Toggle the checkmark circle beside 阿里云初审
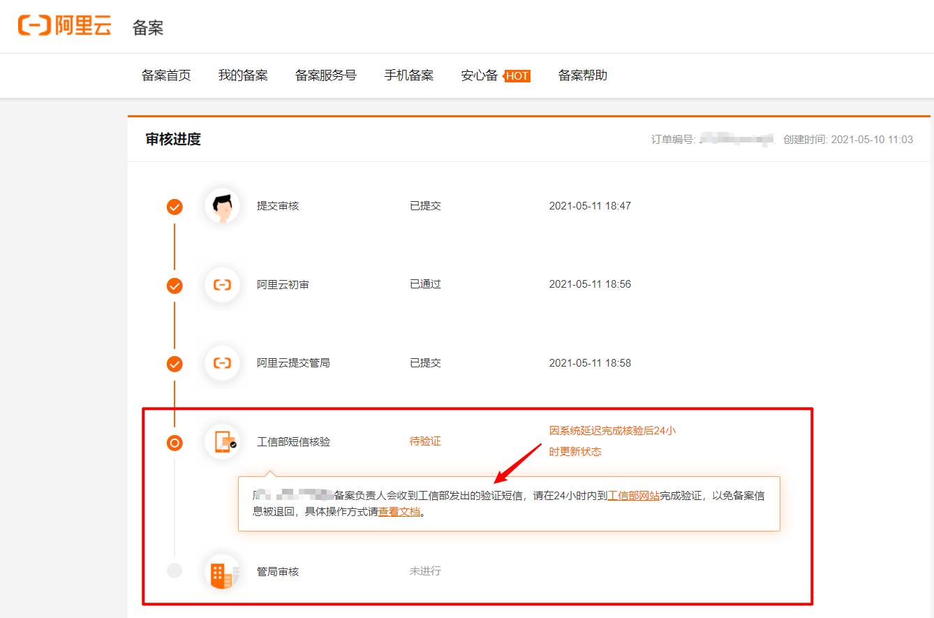The height and width of the screenshot is (618, 934). pyautogui.click(x=175, y=285)
